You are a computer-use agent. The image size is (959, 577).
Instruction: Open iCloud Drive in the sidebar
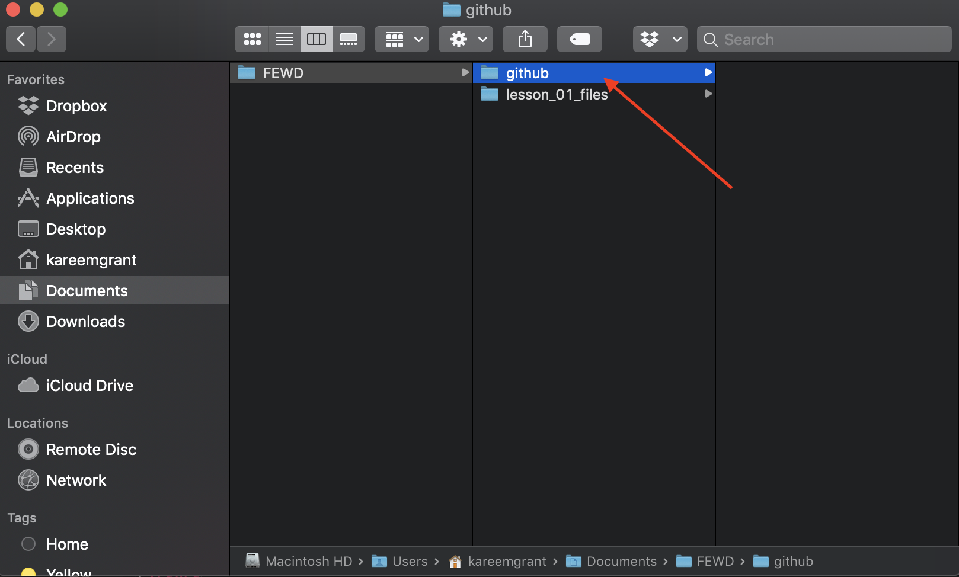click(114, 386)
